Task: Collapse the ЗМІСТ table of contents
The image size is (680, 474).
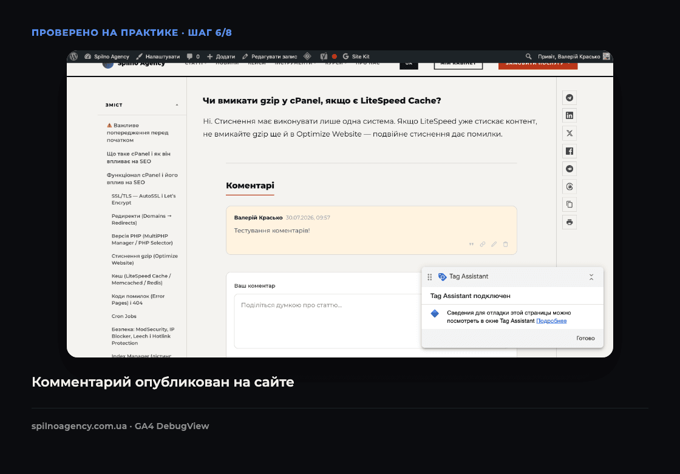Action: (x=177, y=105)
